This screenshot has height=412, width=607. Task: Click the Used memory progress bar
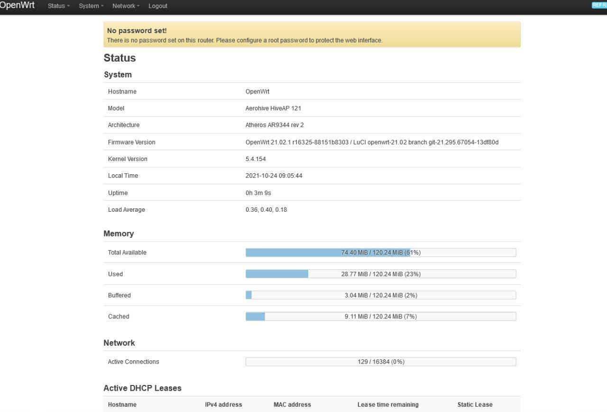[381, 274]
